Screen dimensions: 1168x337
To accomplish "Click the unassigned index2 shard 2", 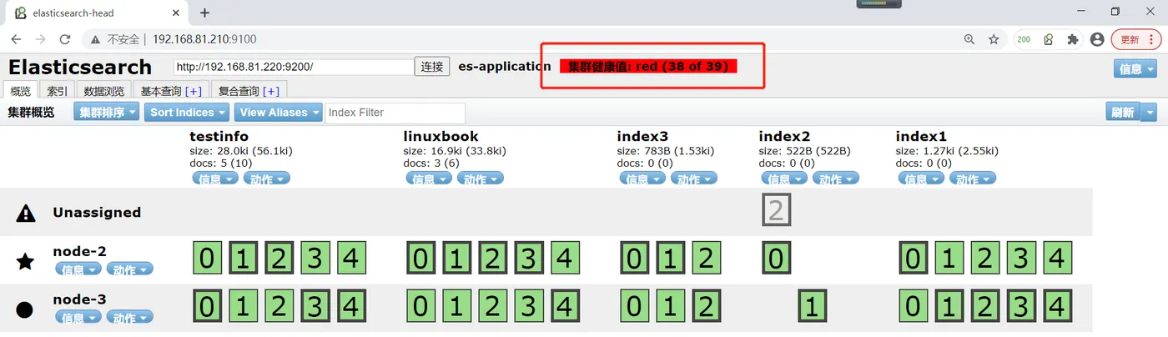I will [x=776, y=211].
